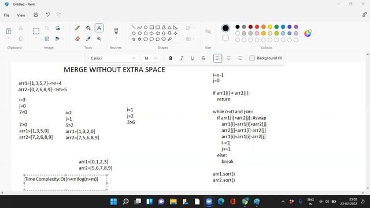The image size is (370, 208).
Task: Open the Edit colours wheel
Action: tap(308, 34)
